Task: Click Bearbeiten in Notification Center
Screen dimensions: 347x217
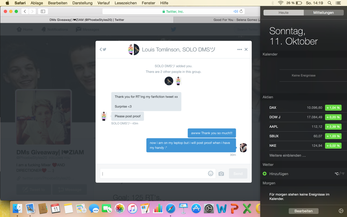Action: (303, 211)
